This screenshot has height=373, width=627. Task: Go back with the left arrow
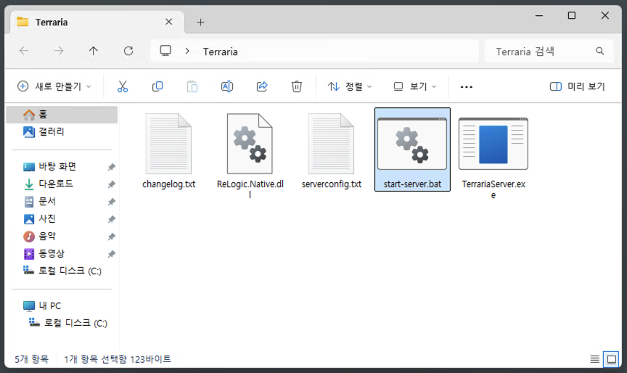[24, 51]
